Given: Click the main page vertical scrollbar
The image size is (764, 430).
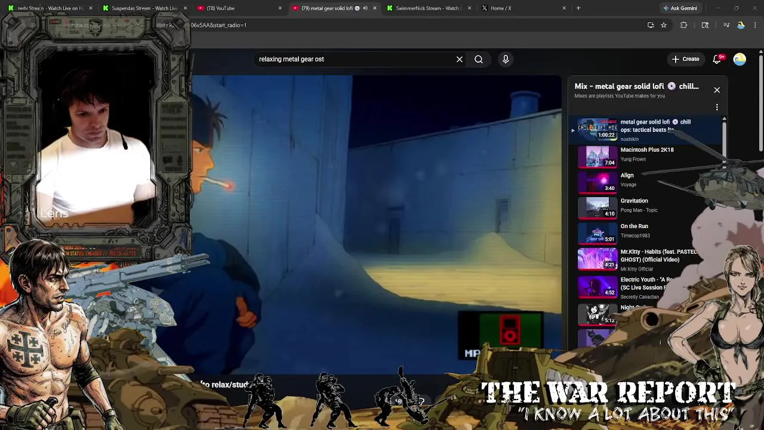Looking at the screenshot, I should tap(761, 102).
